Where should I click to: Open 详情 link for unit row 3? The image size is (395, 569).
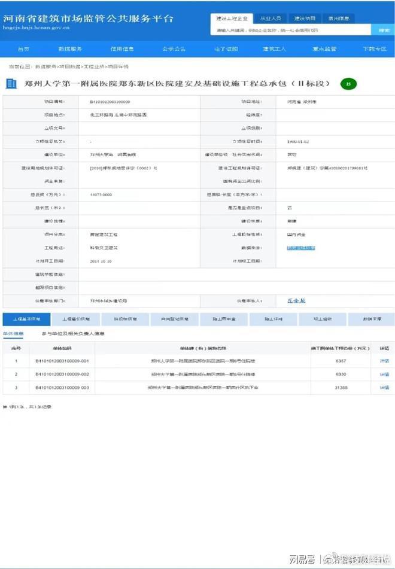(384, 388)
